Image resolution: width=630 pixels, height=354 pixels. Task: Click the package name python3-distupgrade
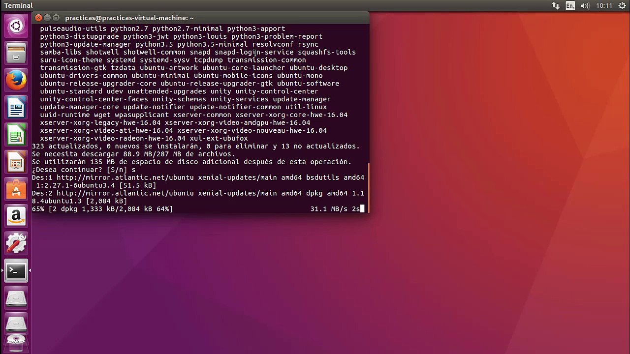80,36
